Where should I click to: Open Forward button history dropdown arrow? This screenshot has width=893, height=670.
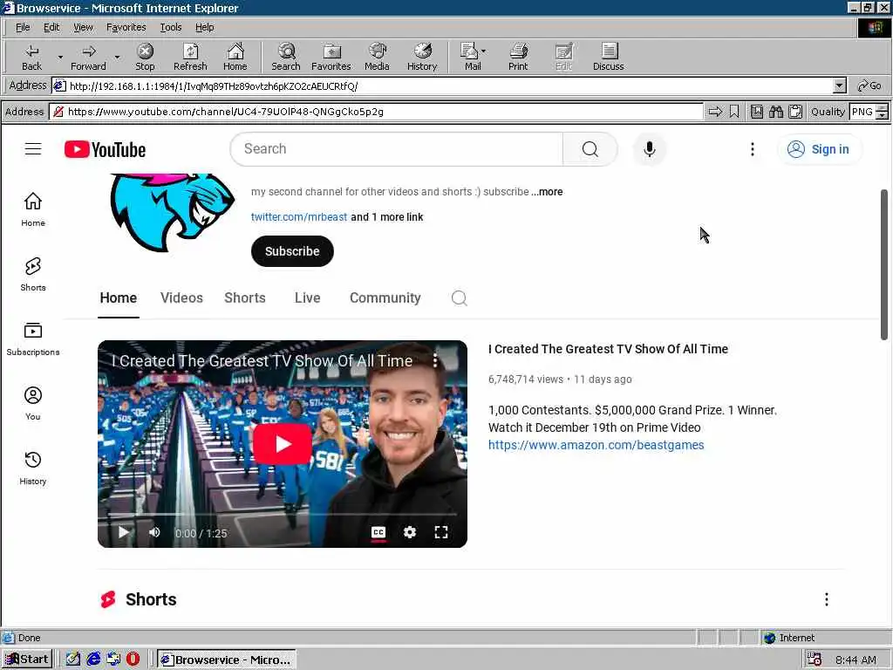tap(117, 57)
